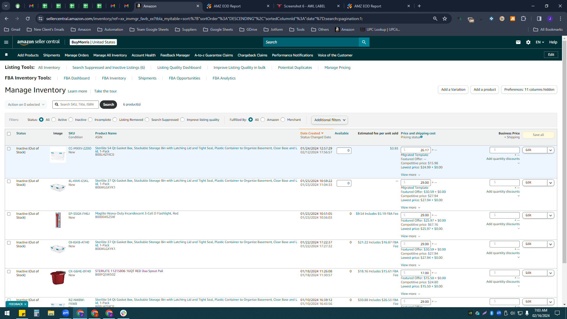The image size is (567, 319).
Task: Expand the Additional filters dropdown
Action: click(330, 120)
